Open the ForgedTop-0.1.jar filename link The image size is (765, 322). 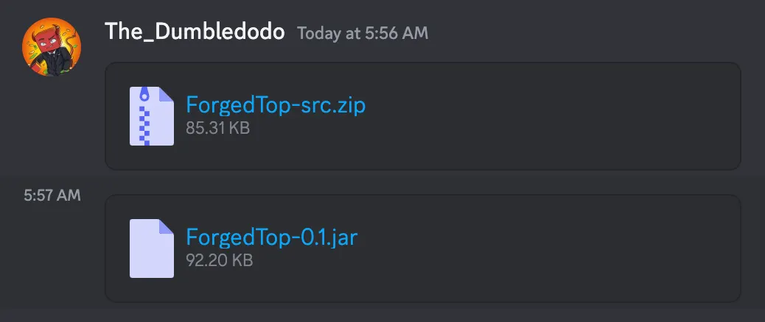point(271,237)
